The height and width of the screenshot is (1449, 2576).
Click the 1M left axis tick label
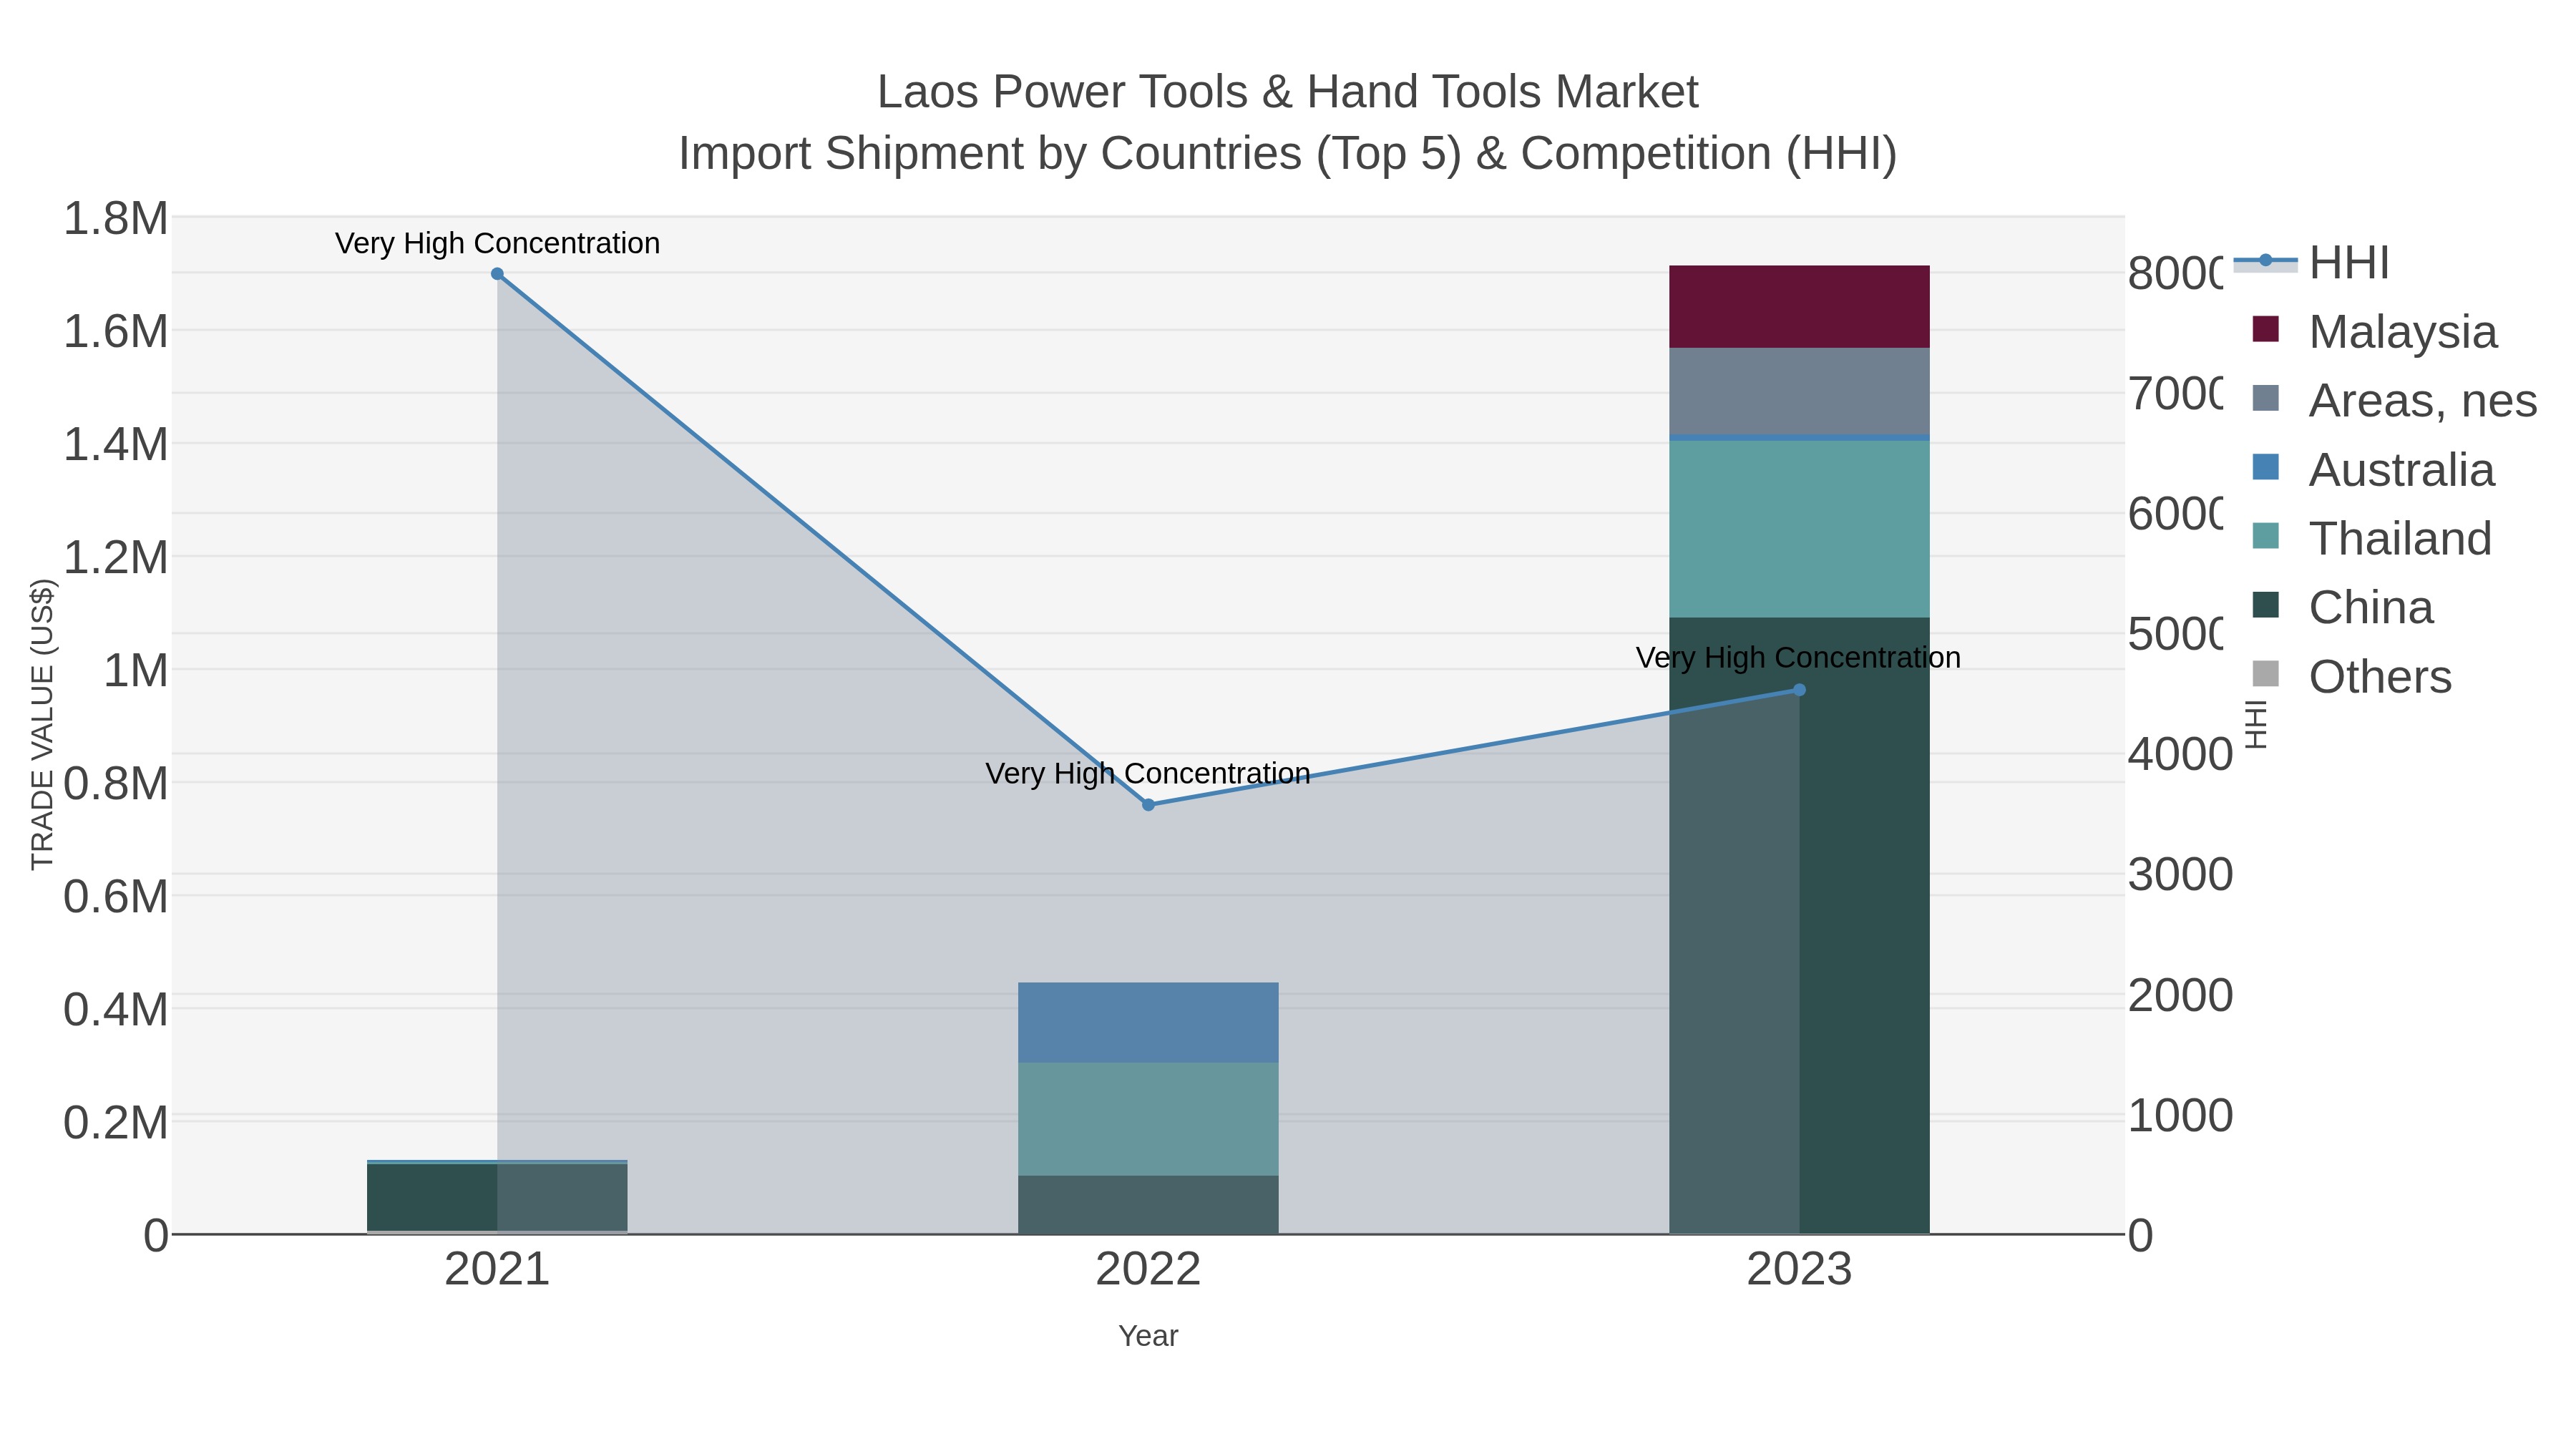pyautogui.click(x=136, y=671)
